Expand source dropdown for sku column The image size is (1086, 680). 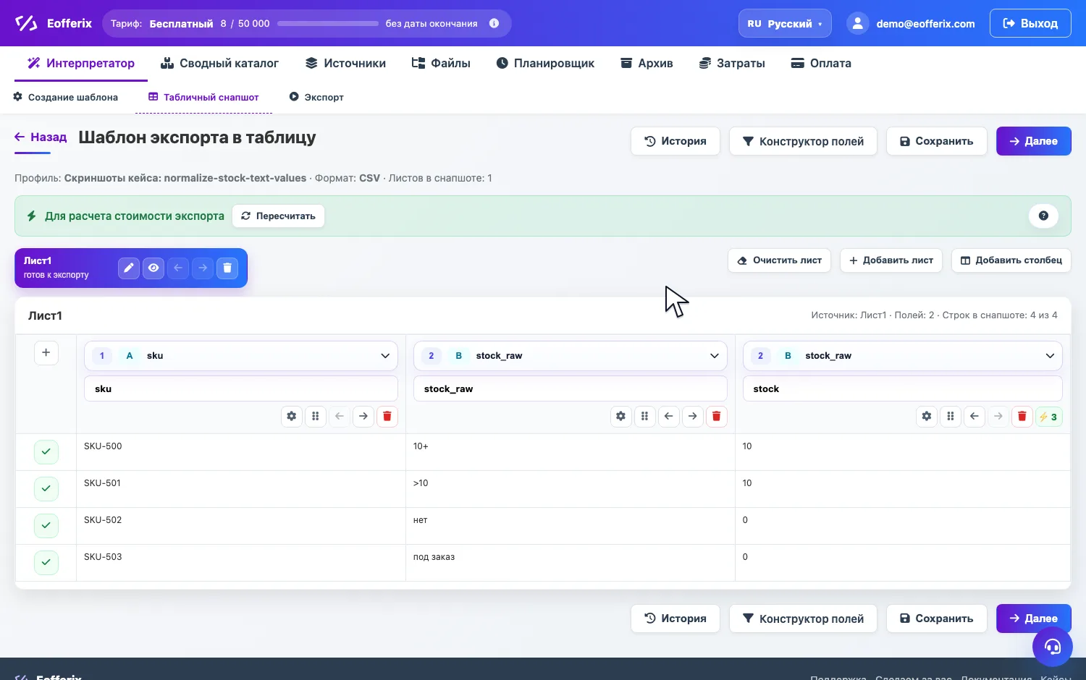241,355
